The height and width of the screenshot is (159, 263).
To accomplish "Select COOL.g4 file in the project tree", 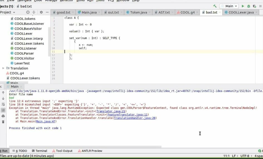I will [17, 73].
